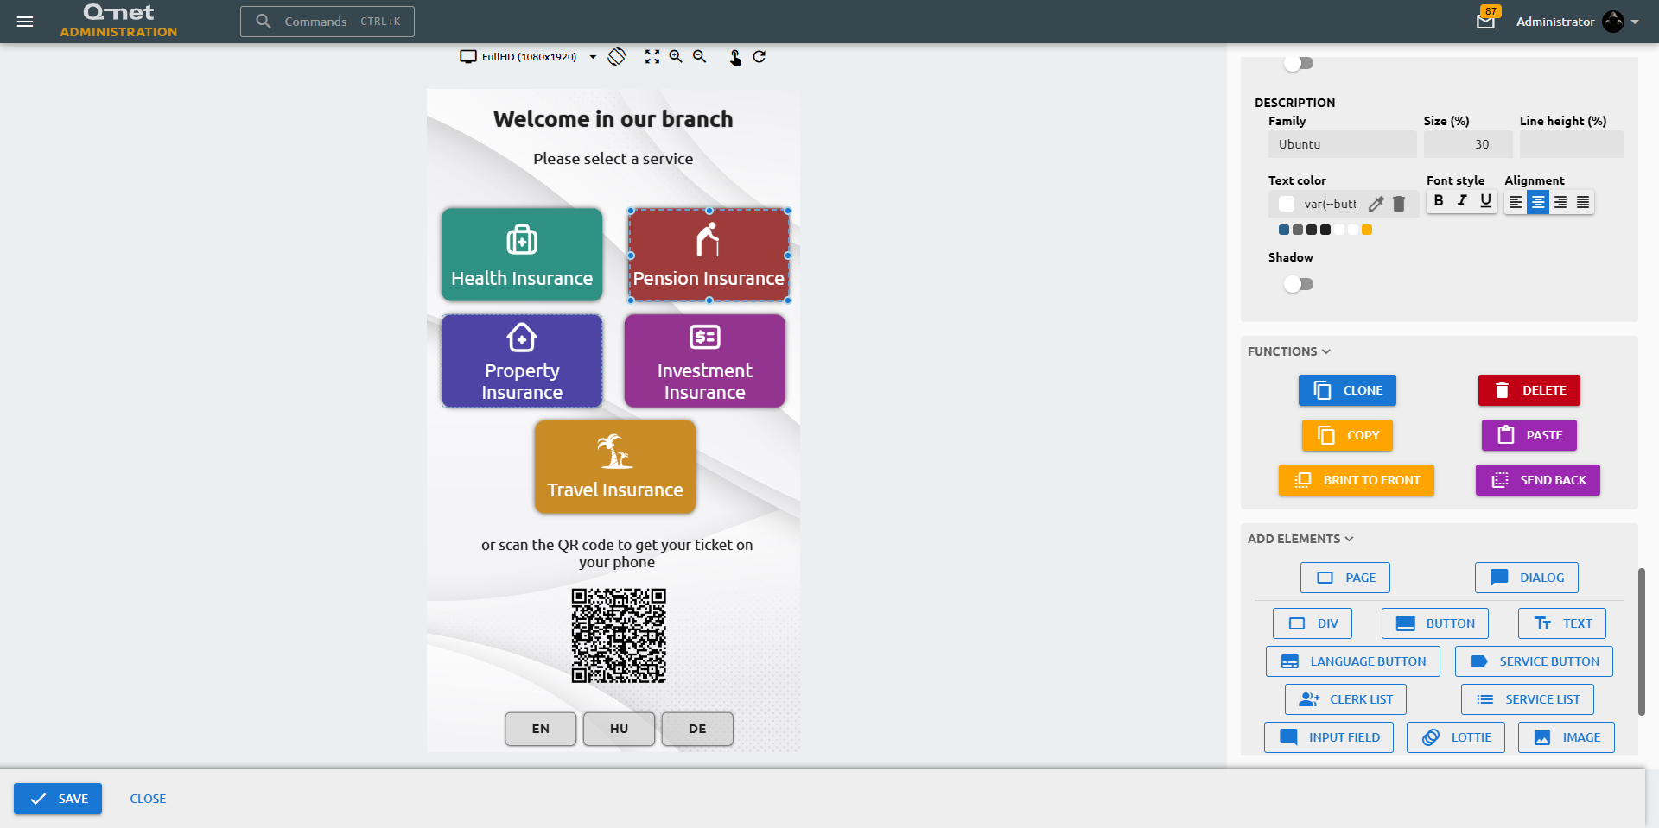Pick a text color with the eyedropper

1376,204
